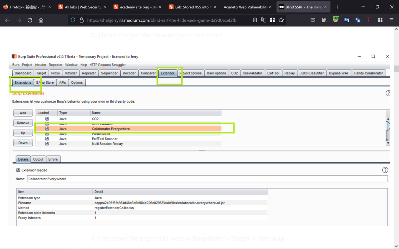Screen dimensions: 399x249
Task: Click the Name column header
Action: (x=156, y=113)
